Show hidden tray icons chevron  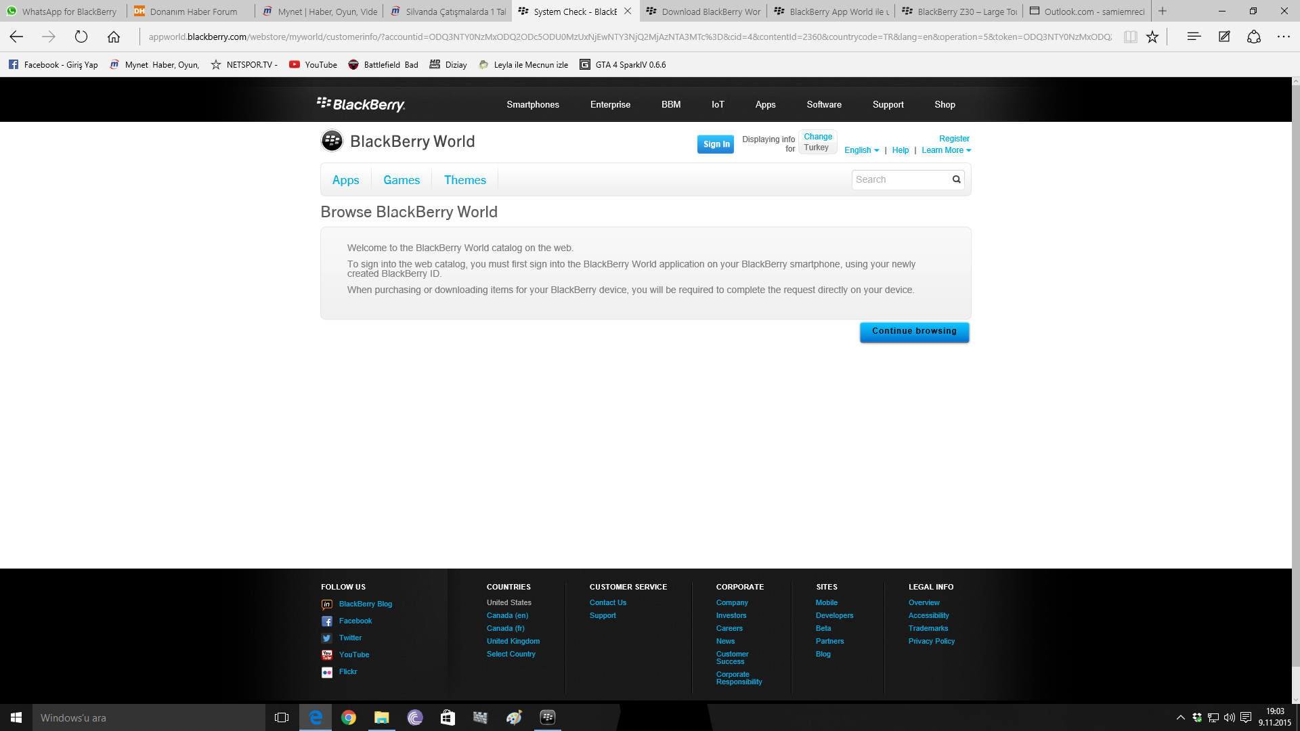1181,717
